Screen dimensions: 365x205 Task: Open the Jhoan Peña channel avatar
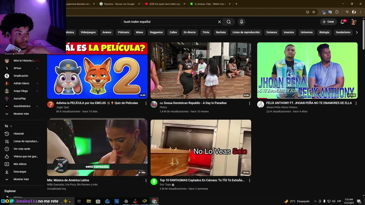click(x=261, y=104)
